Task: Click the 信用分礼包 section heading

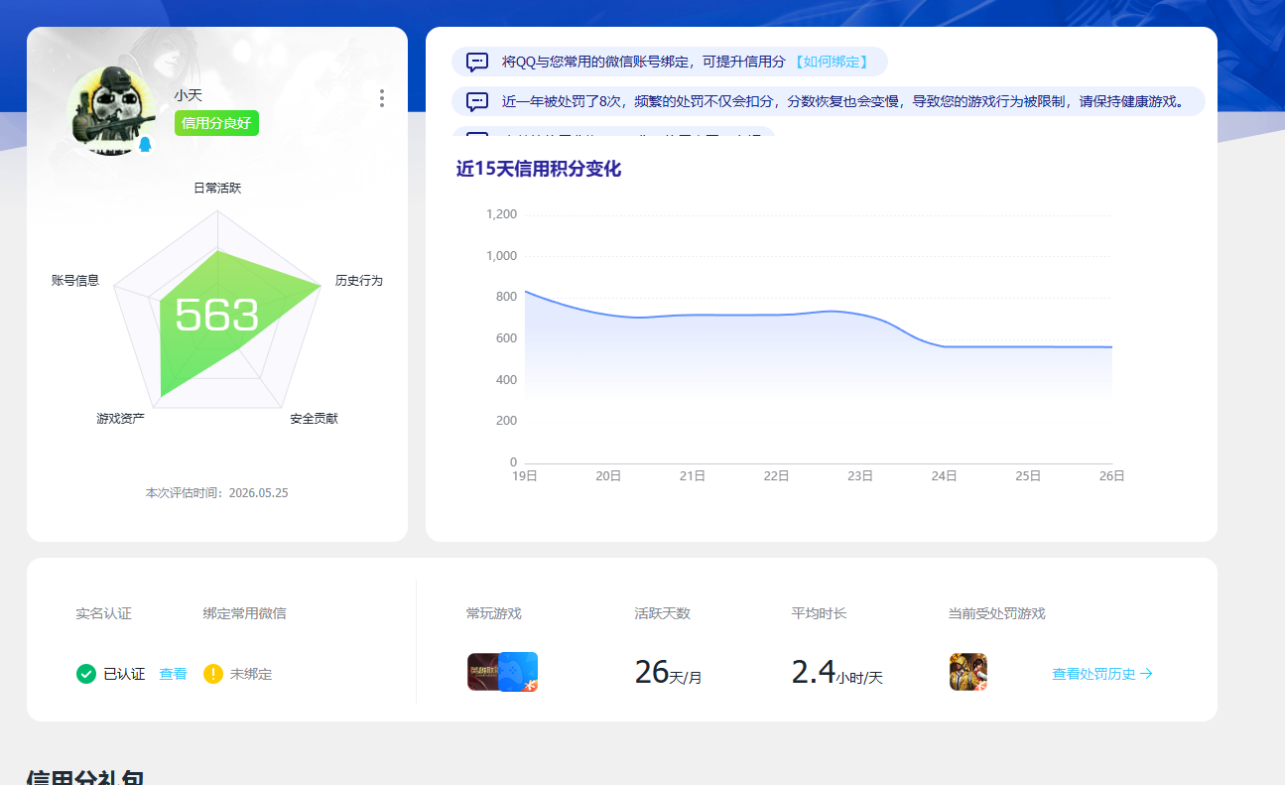Action: 85,776
